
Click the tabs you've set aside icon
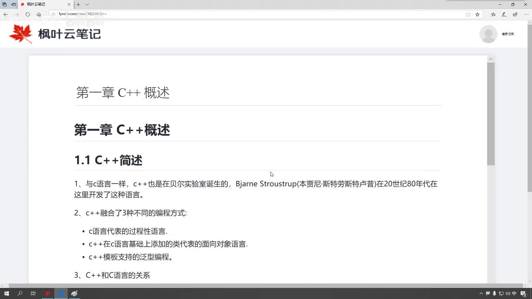(x=5, y=4)
